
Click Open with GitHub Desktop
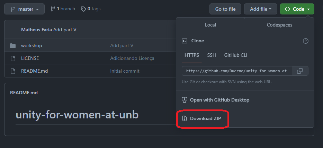(215, 100)
